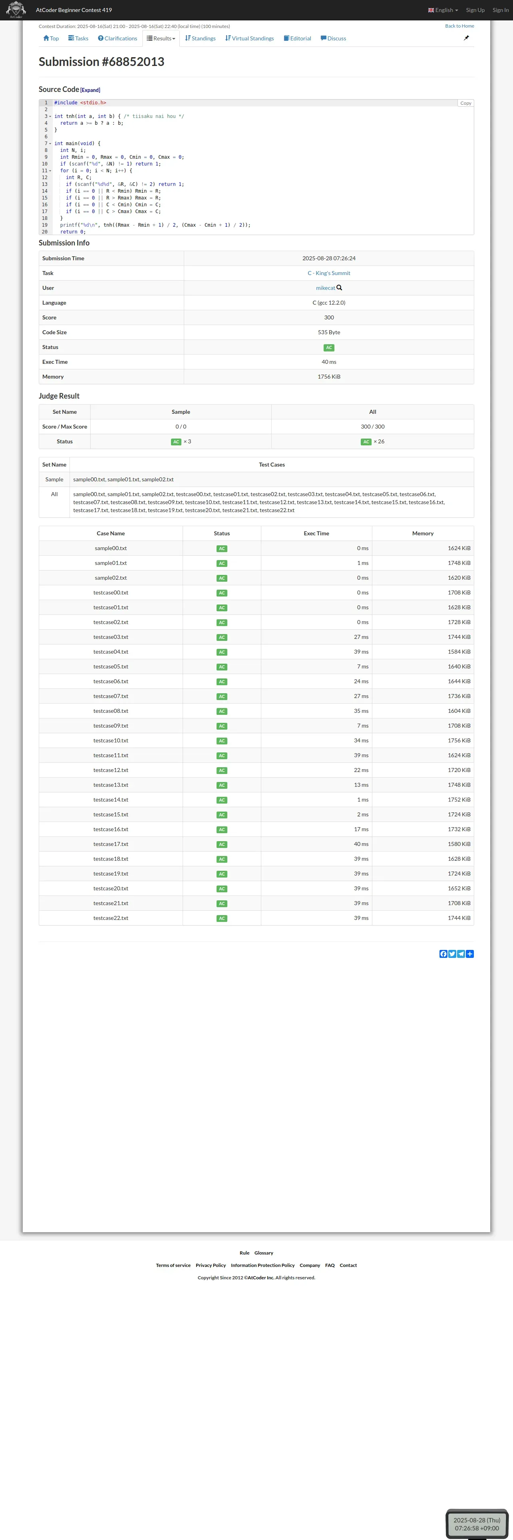
Task: Expand the source code via Expand link
Action: pos(90,90)
